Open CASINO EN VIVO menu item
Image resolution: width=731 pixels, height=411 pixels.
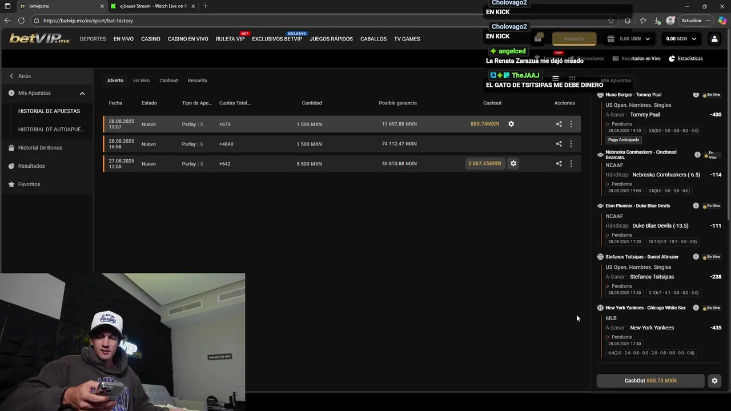click(188, 39)
